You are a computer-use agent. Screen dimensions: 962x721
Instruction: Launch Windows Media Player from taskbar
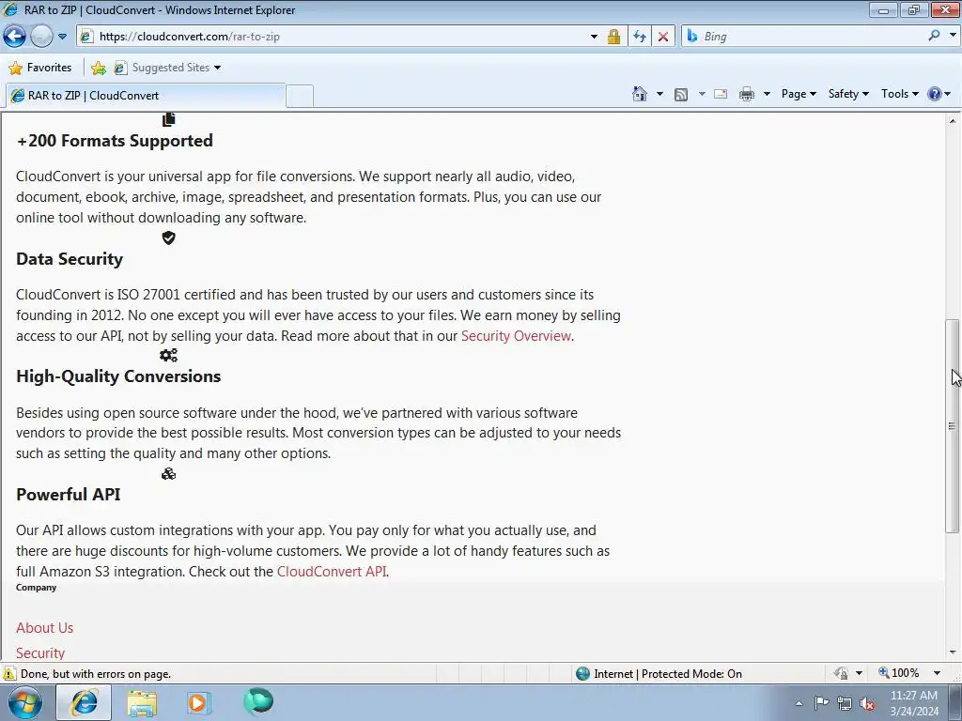pyautogui.click(x=198, y=702)
